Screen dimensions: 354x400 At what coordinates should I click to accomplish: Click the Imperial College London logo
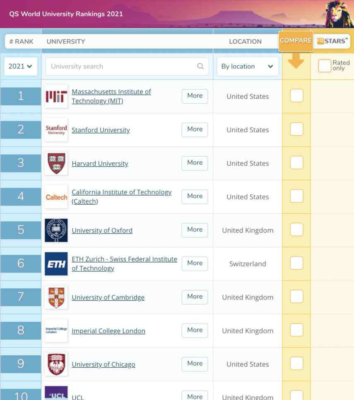click(x=56, y=331)
